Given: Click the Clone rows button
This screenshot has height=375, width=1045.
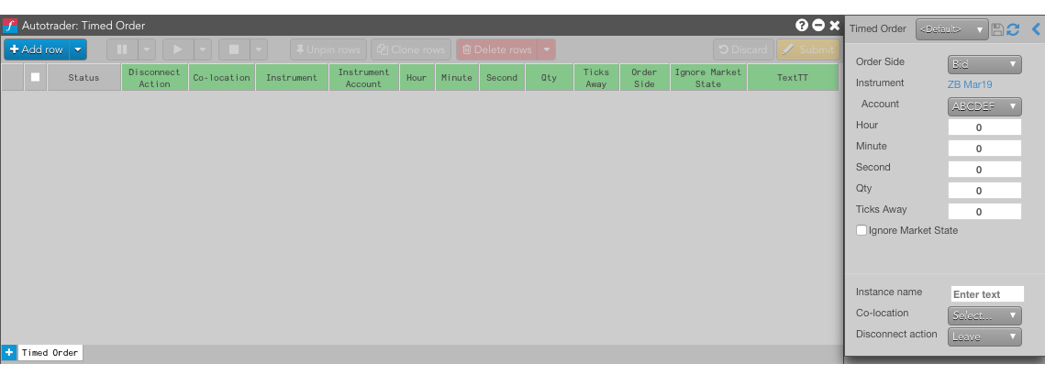Looking at the screenshot, I should click(x=410, y=50).
